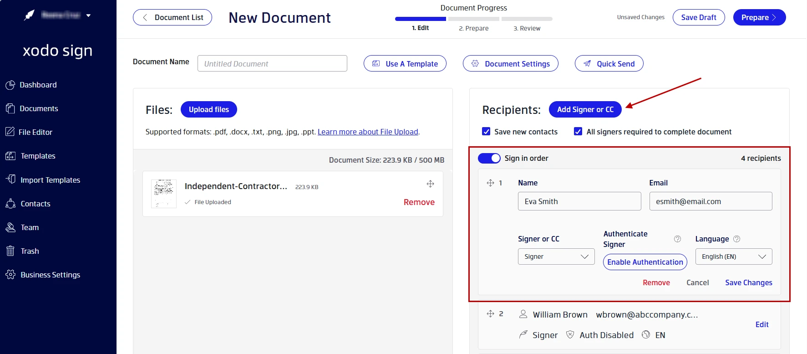Open the English (EN) language dropdown

pyautogui.click(x=734, y=257)
